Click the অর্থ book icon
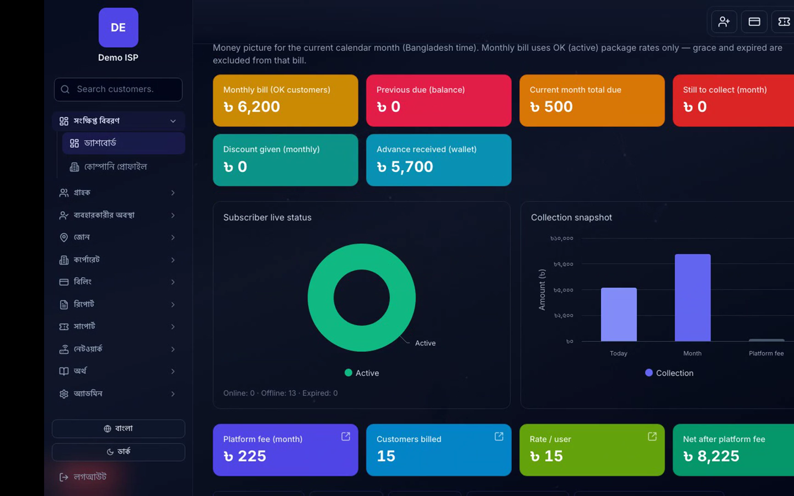The image size is (794, 496). [64, 371]
